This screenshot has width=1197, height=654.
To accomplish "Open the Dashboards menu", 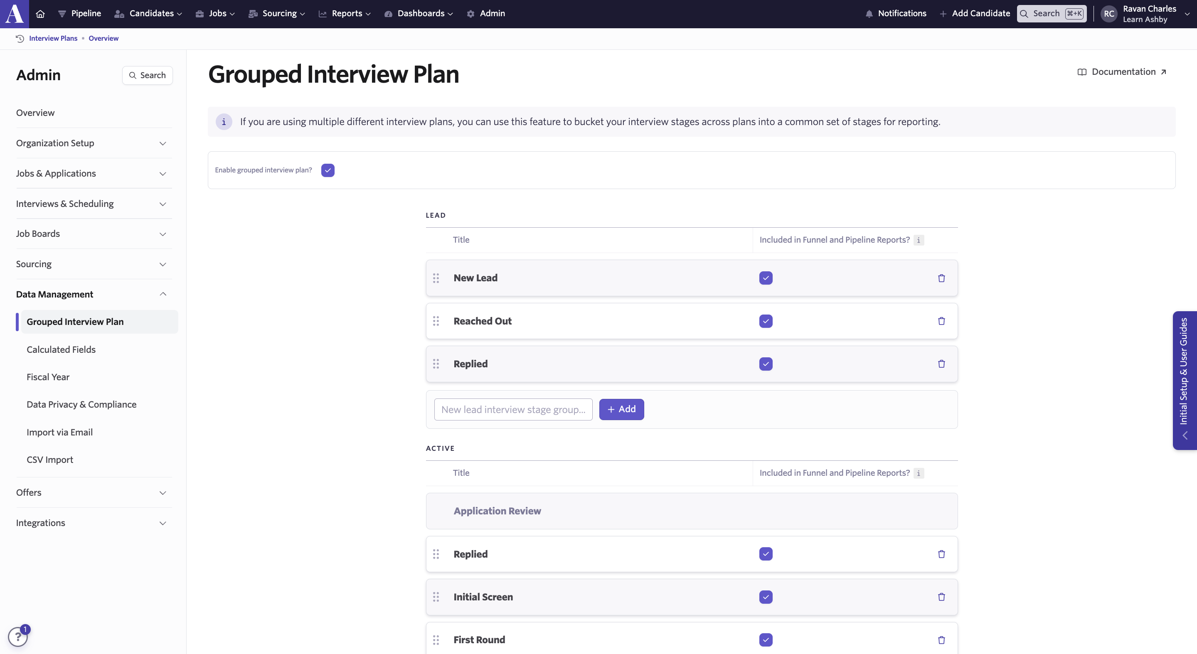I will [418, 13].
